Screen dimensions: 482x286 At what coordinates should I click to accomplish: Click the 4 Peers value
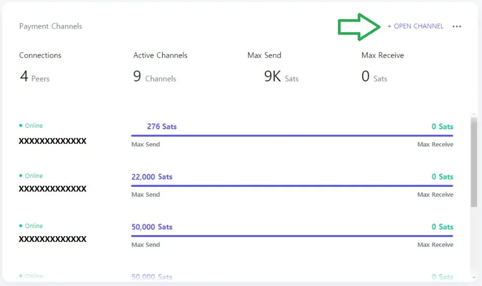pos(35,76)
